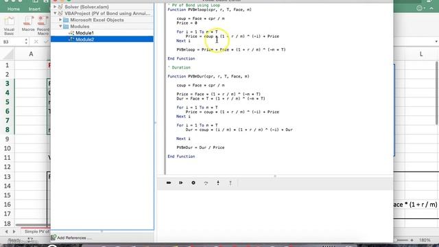Click the Continue/step debug toolbar icon

(x=181, y=183)
